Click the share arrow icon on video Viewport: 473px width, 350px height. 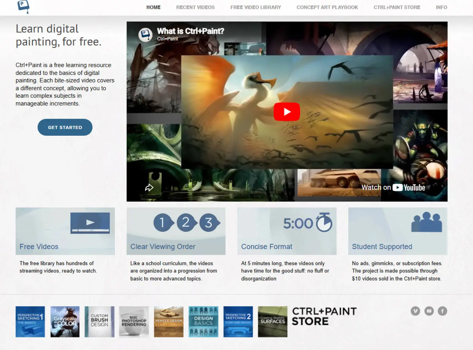click(149, 187)
